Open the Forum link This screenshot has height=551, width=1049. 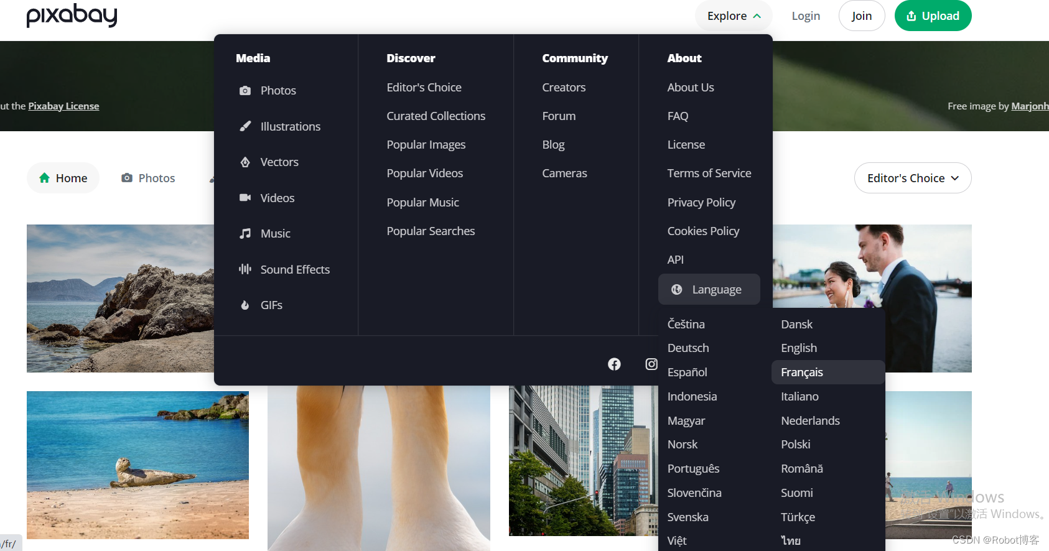559,116
